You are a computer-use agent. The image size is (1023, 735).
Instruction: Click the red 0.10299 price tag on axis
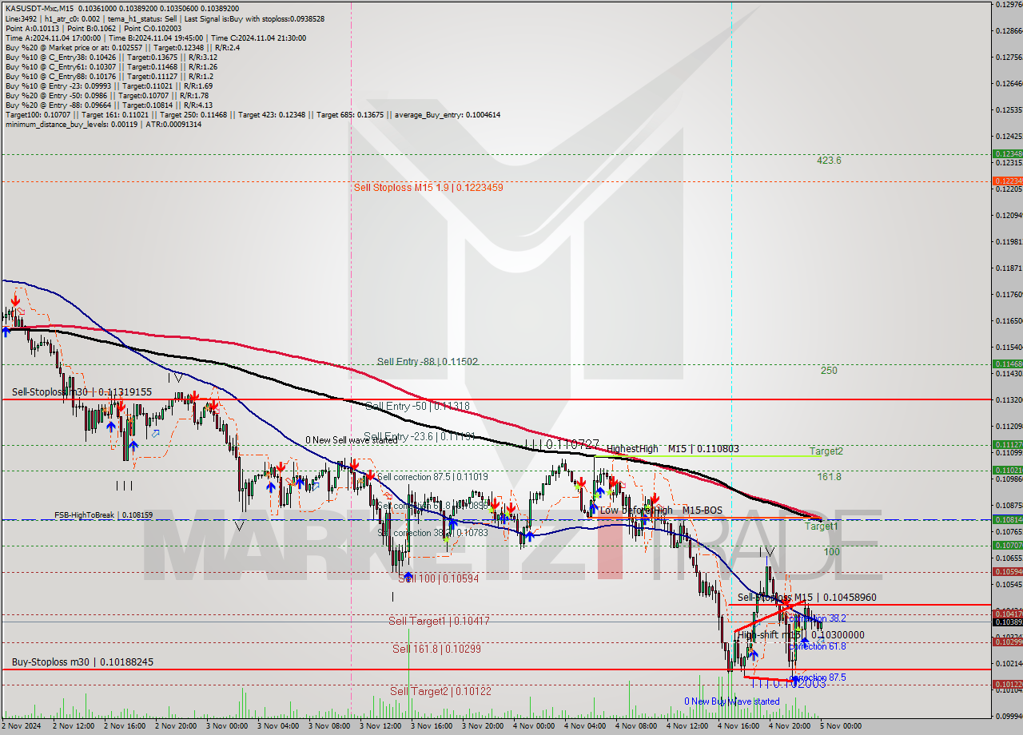pos(1007,642)
